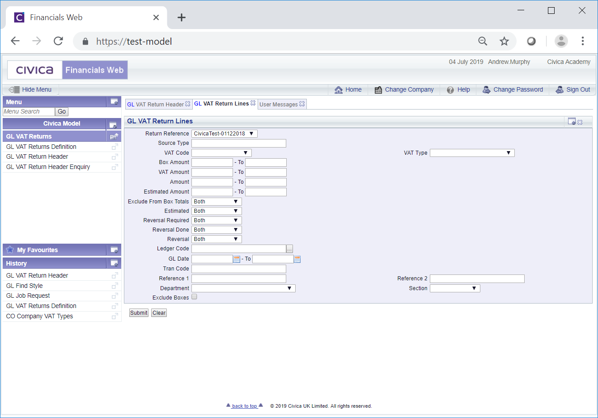Click the Civica Model panel icon
The image size is (598, 418).
(x=113, y=124)
